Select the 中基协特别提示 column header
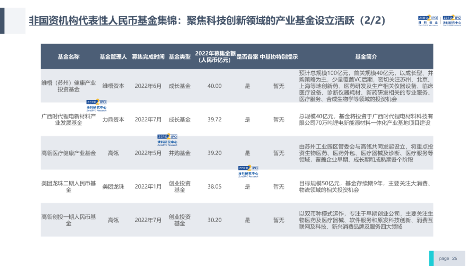Viewport: 473px width, 266px height. coord(279,56)
